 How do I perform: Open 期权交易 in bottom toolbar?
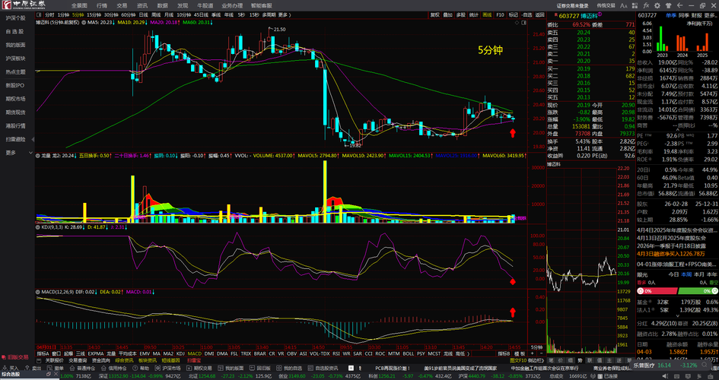coord(200,368)
